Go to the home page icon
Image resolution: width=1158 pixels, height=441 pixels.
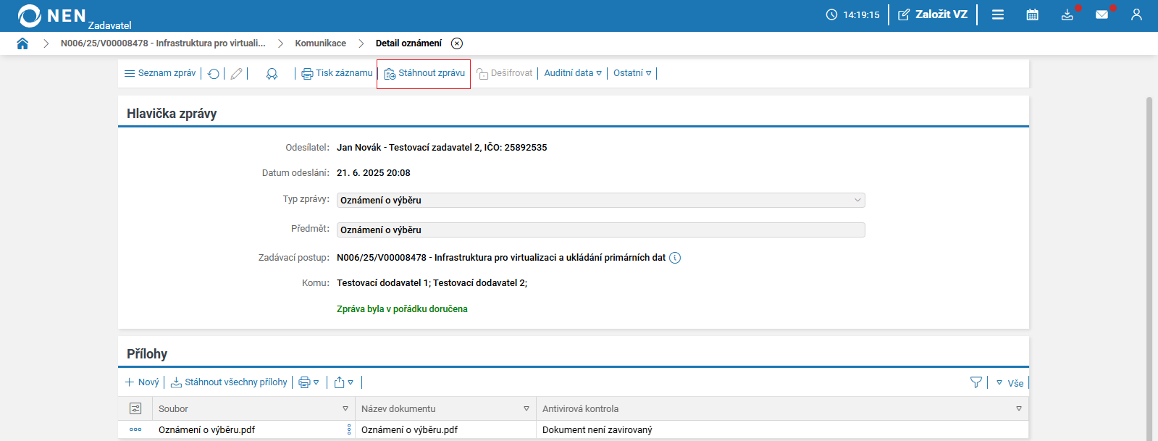[x=22, y=43]
